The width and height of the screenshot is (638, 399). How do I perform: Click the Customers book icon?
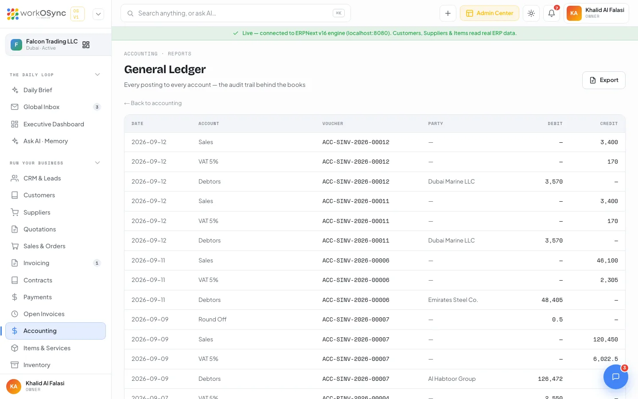pyautogui.click(x=15, y=195)
